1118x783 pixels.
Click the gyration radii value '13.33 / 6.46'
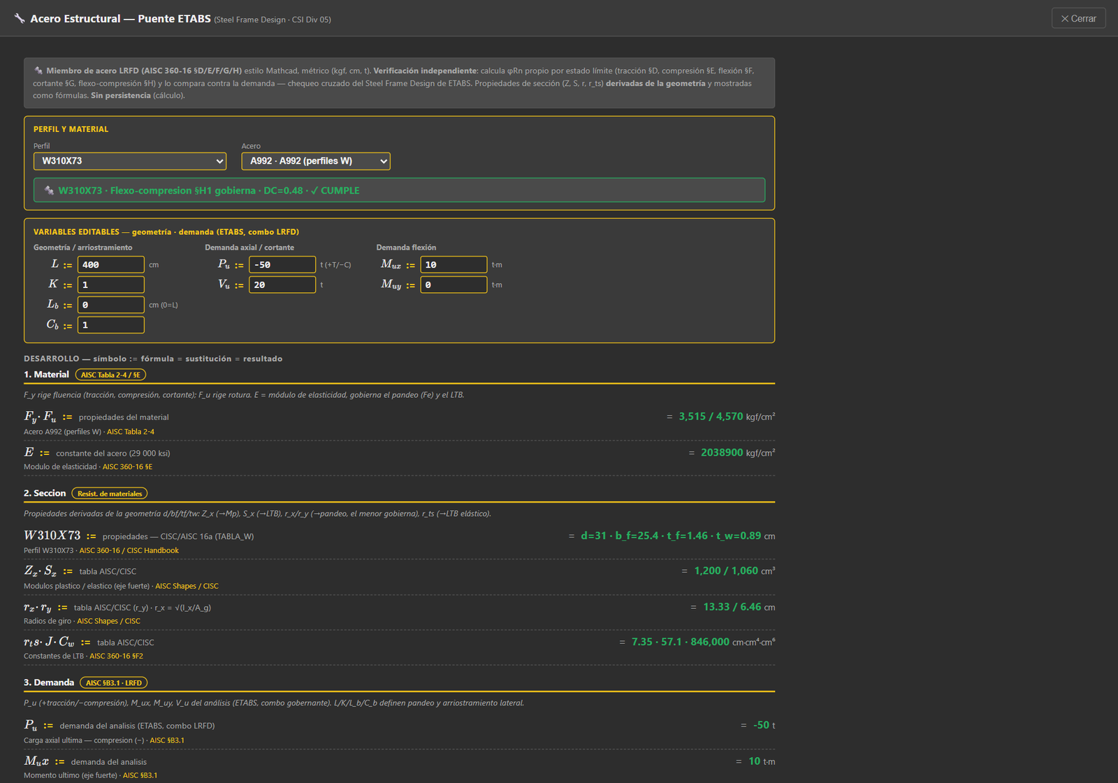pos(732,608)
